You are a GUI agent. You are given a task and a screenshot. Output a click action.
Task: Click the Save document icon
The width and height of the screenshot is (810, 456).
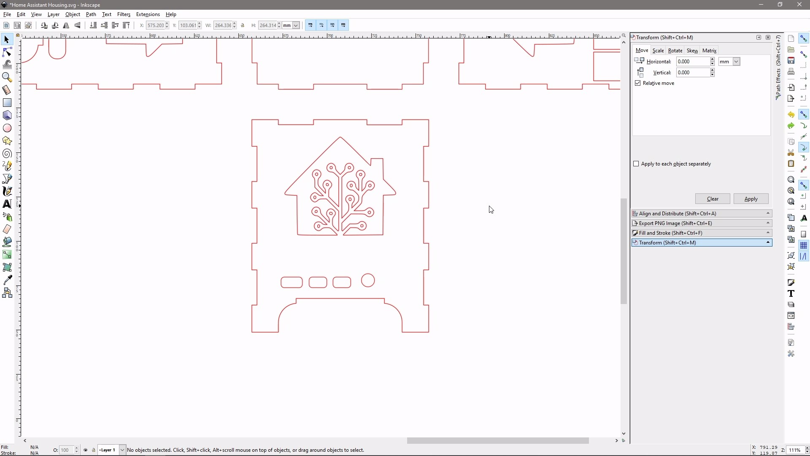791,61
